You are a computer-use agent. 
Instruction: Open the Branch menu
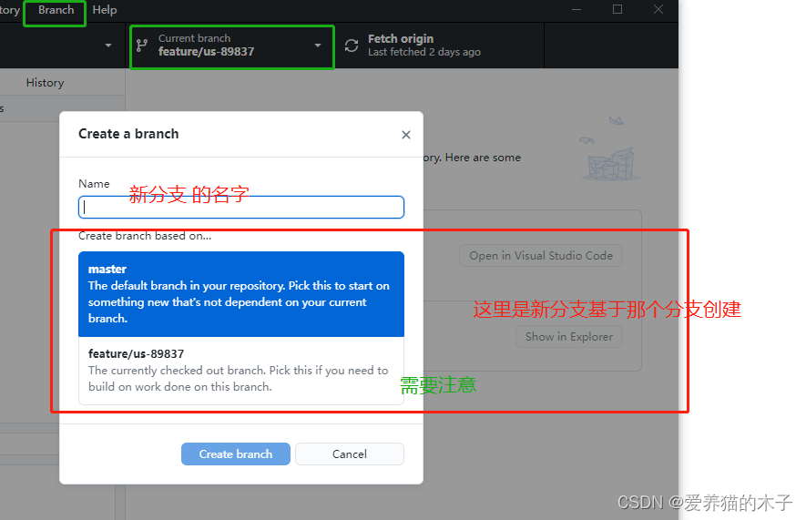(x=56, y=10)
